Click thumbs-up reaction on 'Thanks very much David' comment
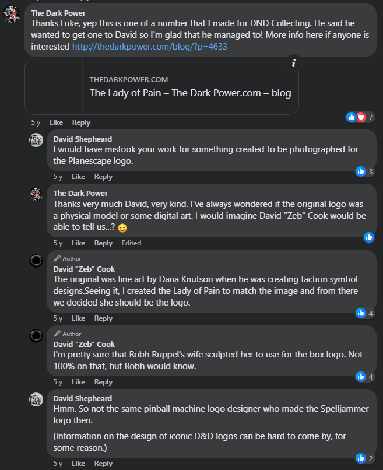The height and width of the screenshot is (470, 383). click(368, 237)
